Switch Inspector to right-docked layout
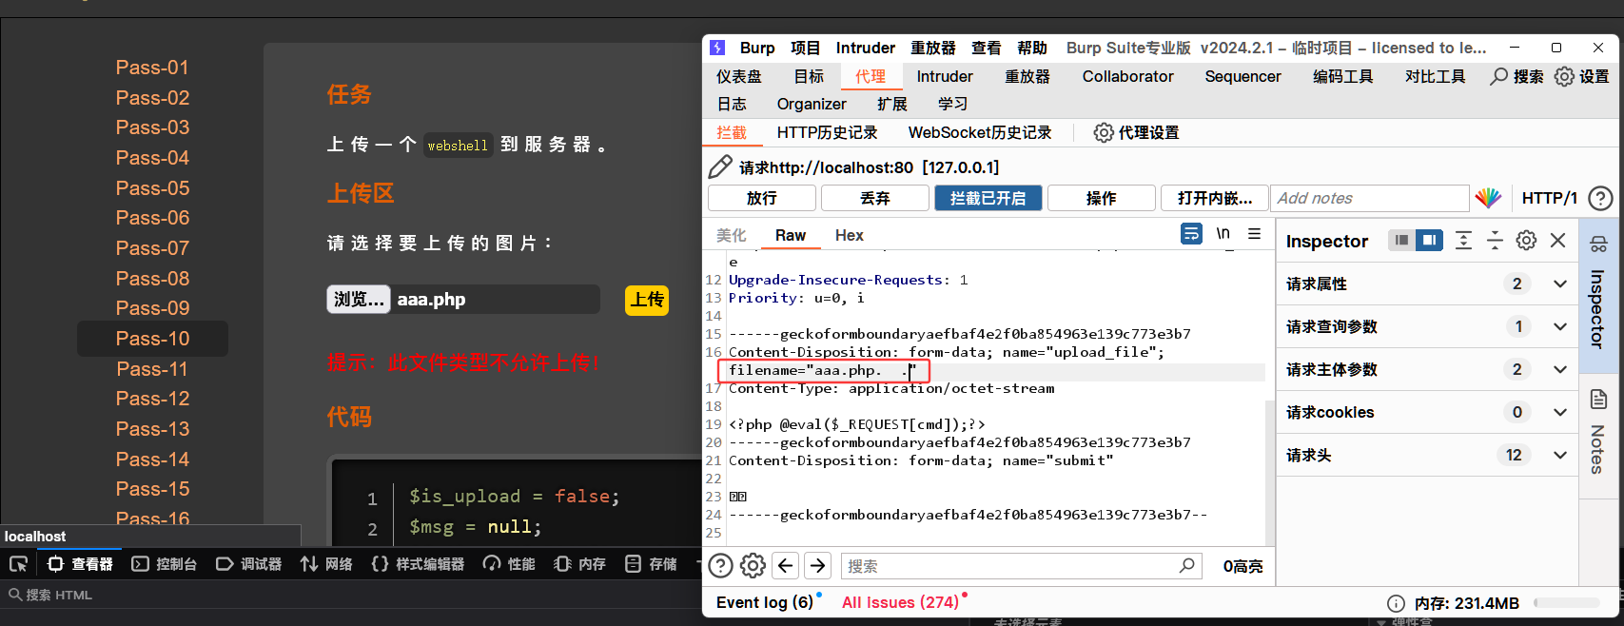1624x626 pixels. coord(1429,241)
